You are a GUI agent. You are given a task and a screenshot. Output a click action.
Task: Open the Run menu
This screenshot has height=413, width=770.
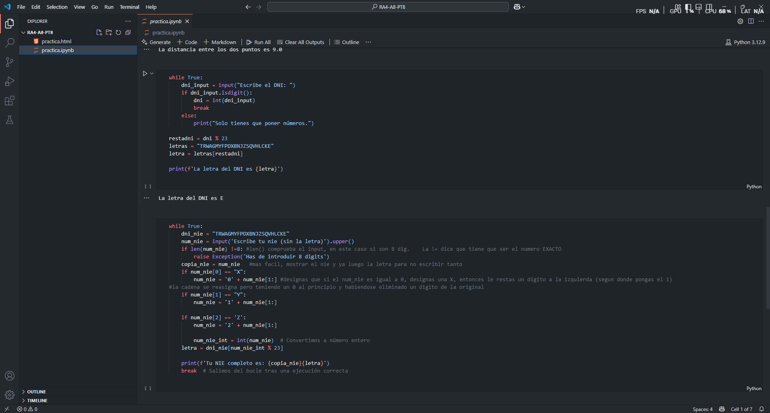[x=109, y=7]
